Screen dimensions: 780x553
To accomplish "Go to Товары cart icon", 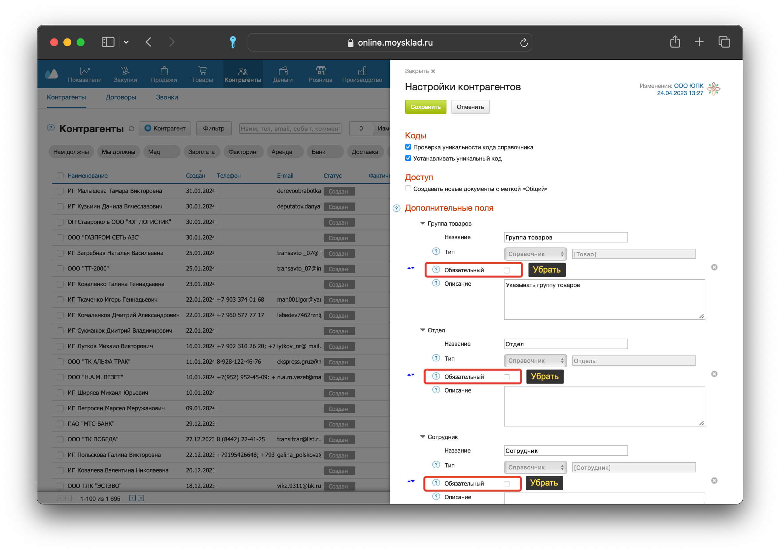I will [x=202, y=71].
